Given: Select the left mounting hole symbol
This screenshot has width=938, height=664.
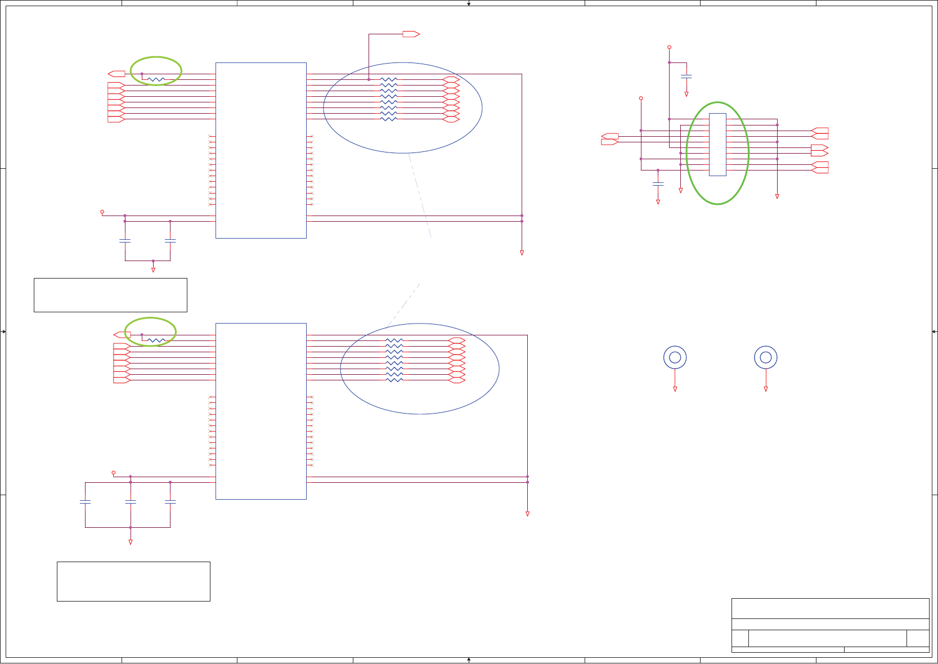Looking at the screenshot, I should 675,357.
